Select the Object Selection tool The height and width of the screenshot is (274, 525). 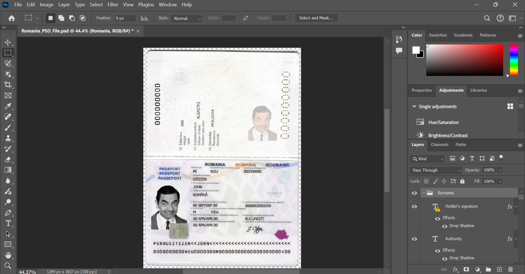(x=8, y=74)
